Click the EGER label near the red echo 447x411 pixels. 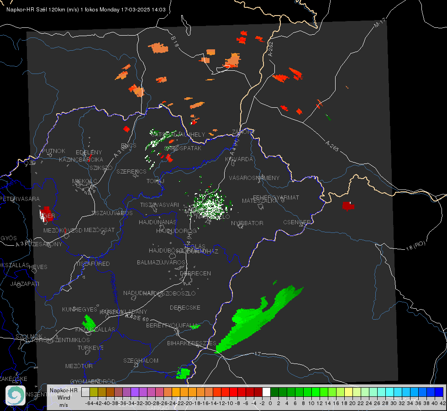(47, 216)
